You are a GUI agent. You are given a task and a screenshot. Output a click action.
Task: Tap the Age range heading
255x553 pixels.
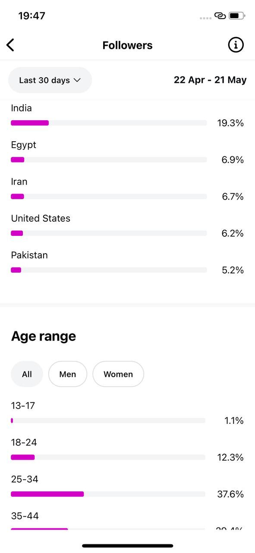[44, 336]
